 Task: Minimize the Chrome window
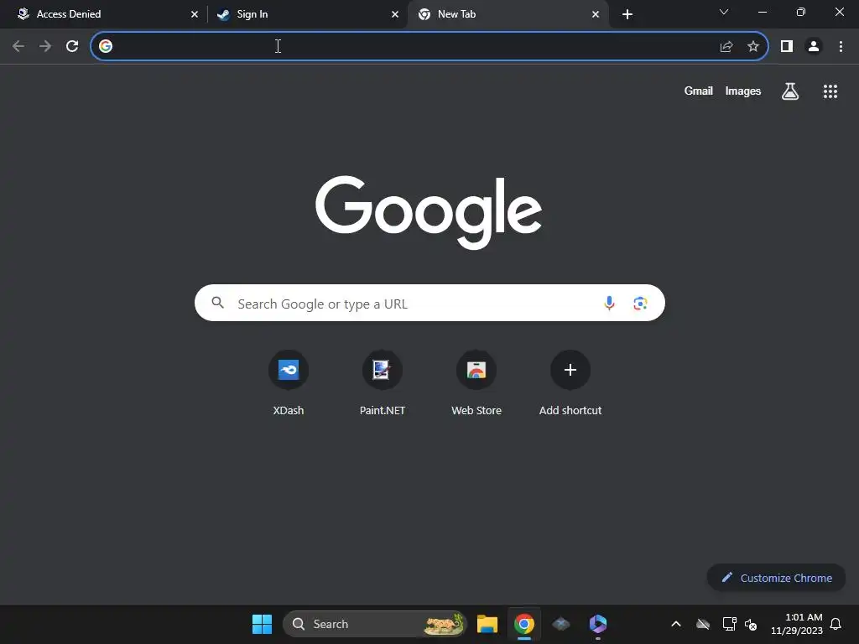(762, 12)
